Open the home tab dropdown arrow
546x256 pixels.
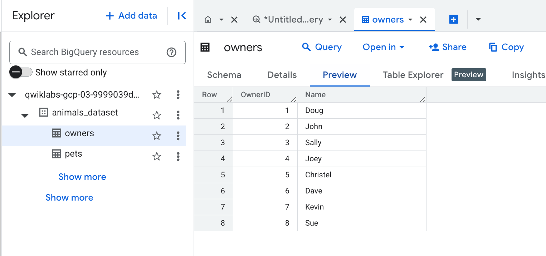click(x=221, y=20)
